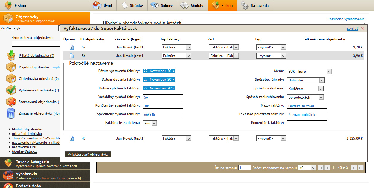Click the Stornovaná objednávka red X icon

point(11,102)
